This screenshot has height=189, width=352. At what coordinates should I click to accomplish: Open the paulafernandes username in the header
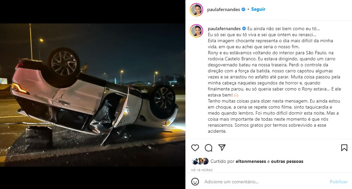224,9
